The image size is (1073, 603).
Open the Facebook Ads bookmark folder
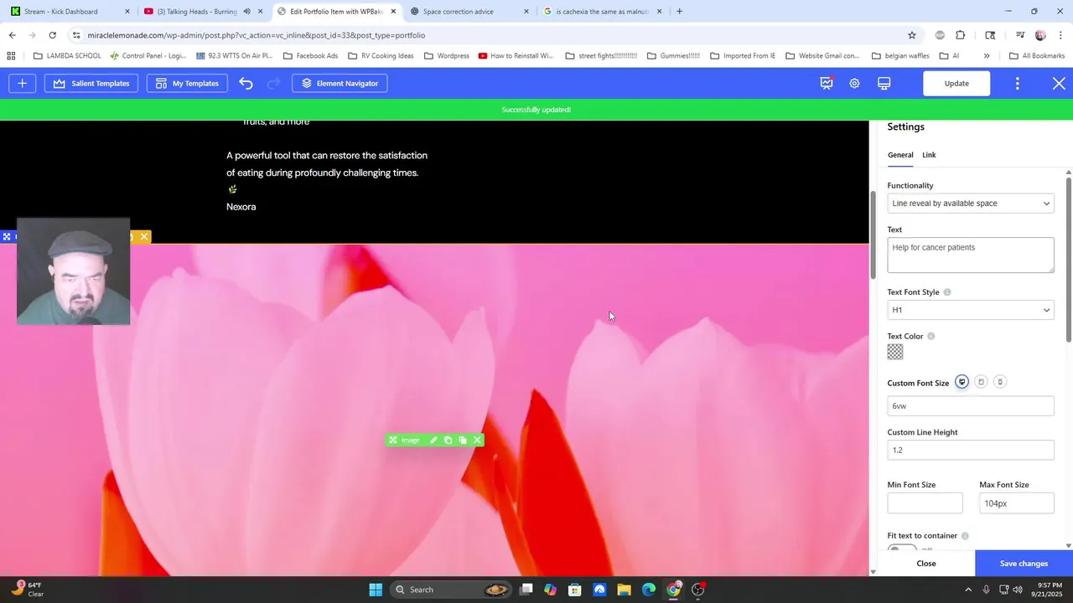click(x=310, y=56)
